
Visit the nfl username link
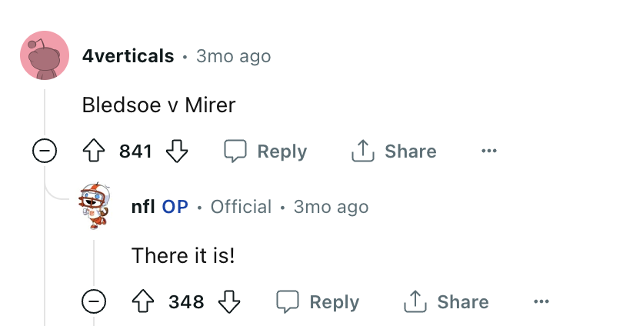pyautogui.click(x=143, y=207)
